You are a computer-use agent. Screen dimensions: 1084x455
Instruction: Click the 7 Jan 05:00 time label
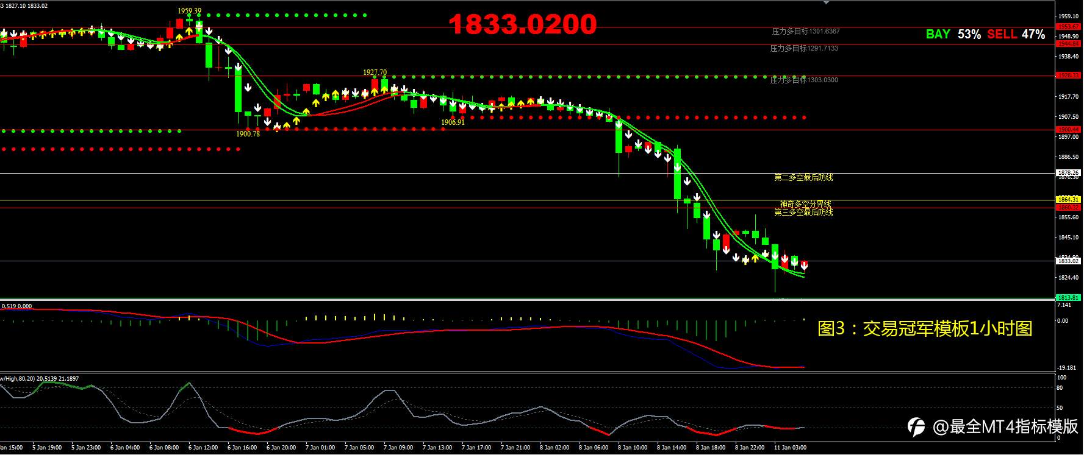[x=359, y=448]
